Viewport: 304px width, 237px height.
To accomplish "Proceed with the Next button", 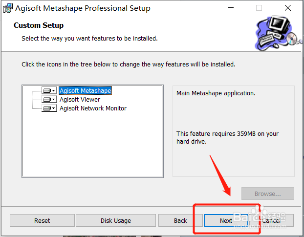I will point(226,220).
